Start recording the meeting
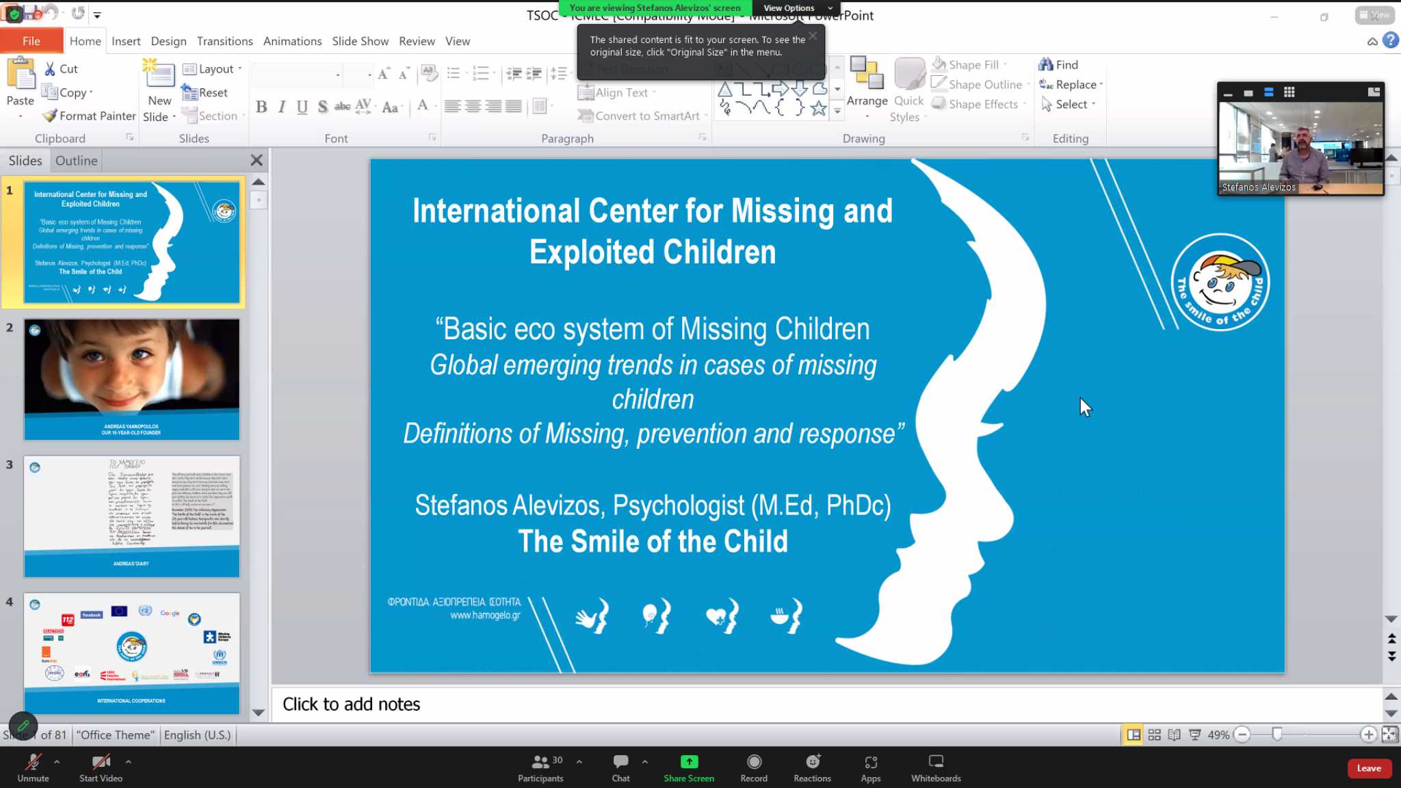 tap(754, 767)
